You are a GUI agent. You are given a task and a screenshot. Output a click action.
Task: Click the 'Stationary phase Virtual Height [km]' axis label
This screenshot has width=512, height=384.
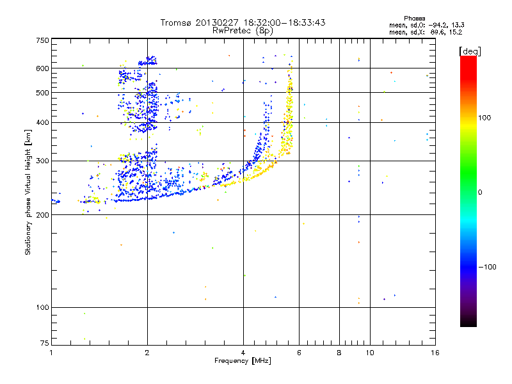[28, 193]
